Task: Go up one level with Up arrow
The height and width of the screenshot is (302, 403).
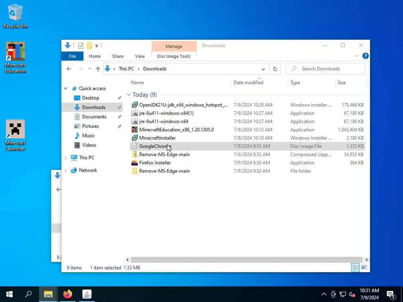Action: (98, 69)
